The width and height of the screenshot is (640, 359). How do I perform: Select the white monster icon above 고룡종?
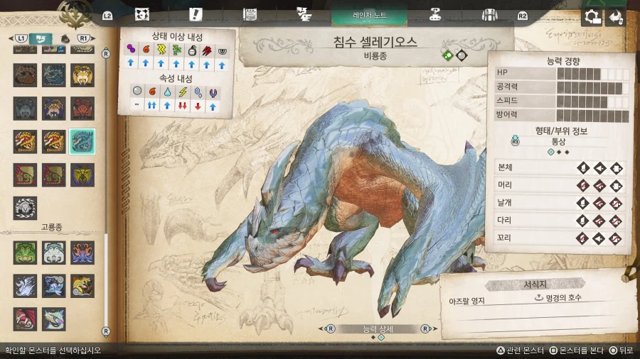(x=25, y=207)
